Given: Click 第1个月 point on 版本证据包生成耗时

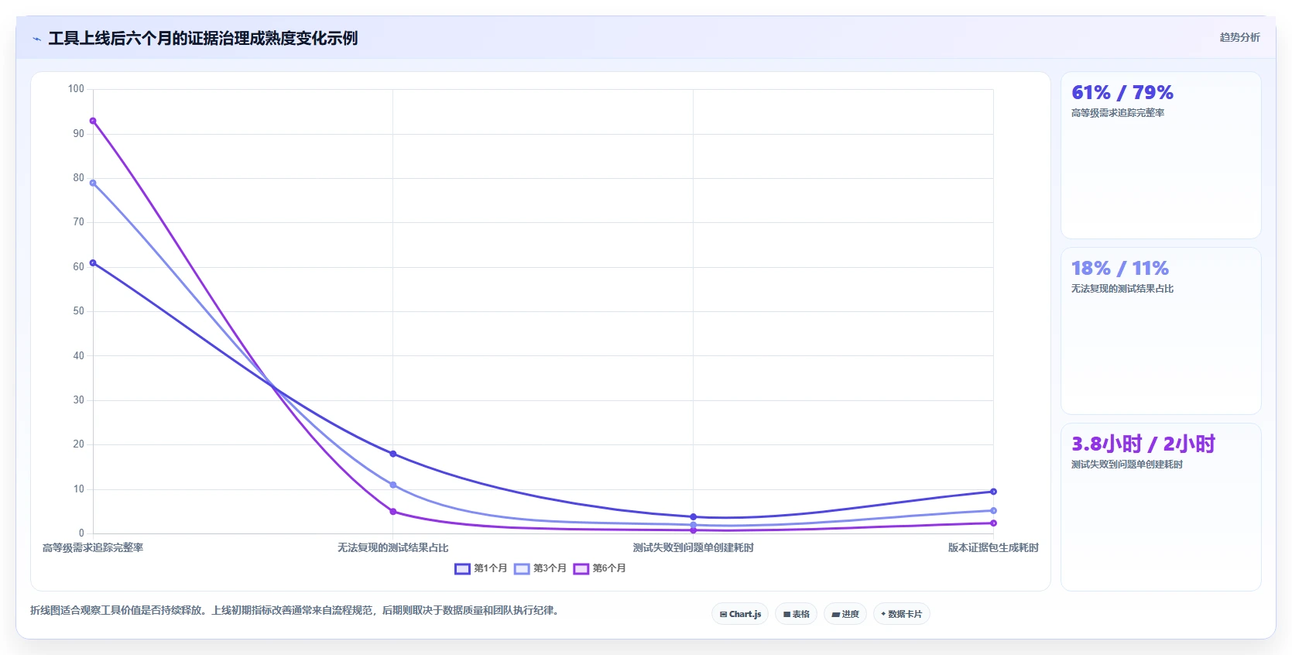Looking at the screenshot, I should pos(993,492).
